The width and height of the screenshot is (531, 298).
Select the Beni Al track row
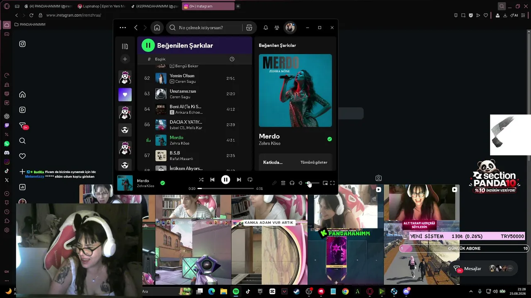[195, 109]
